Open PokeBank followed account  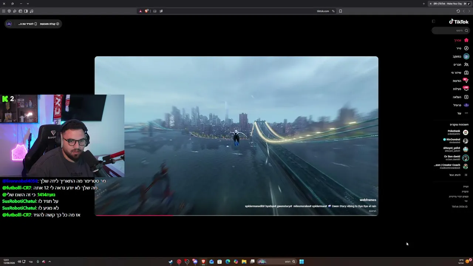(457, 132)
